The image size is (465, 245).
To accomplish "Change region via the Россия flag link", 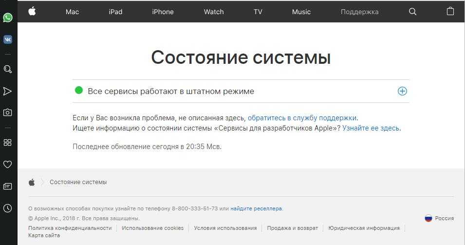I will pos(439,218).
